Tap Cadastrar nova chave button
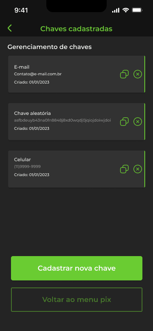The height and width of the screenshot is (331, 153). pyautogui.click(x=76, y=268)
